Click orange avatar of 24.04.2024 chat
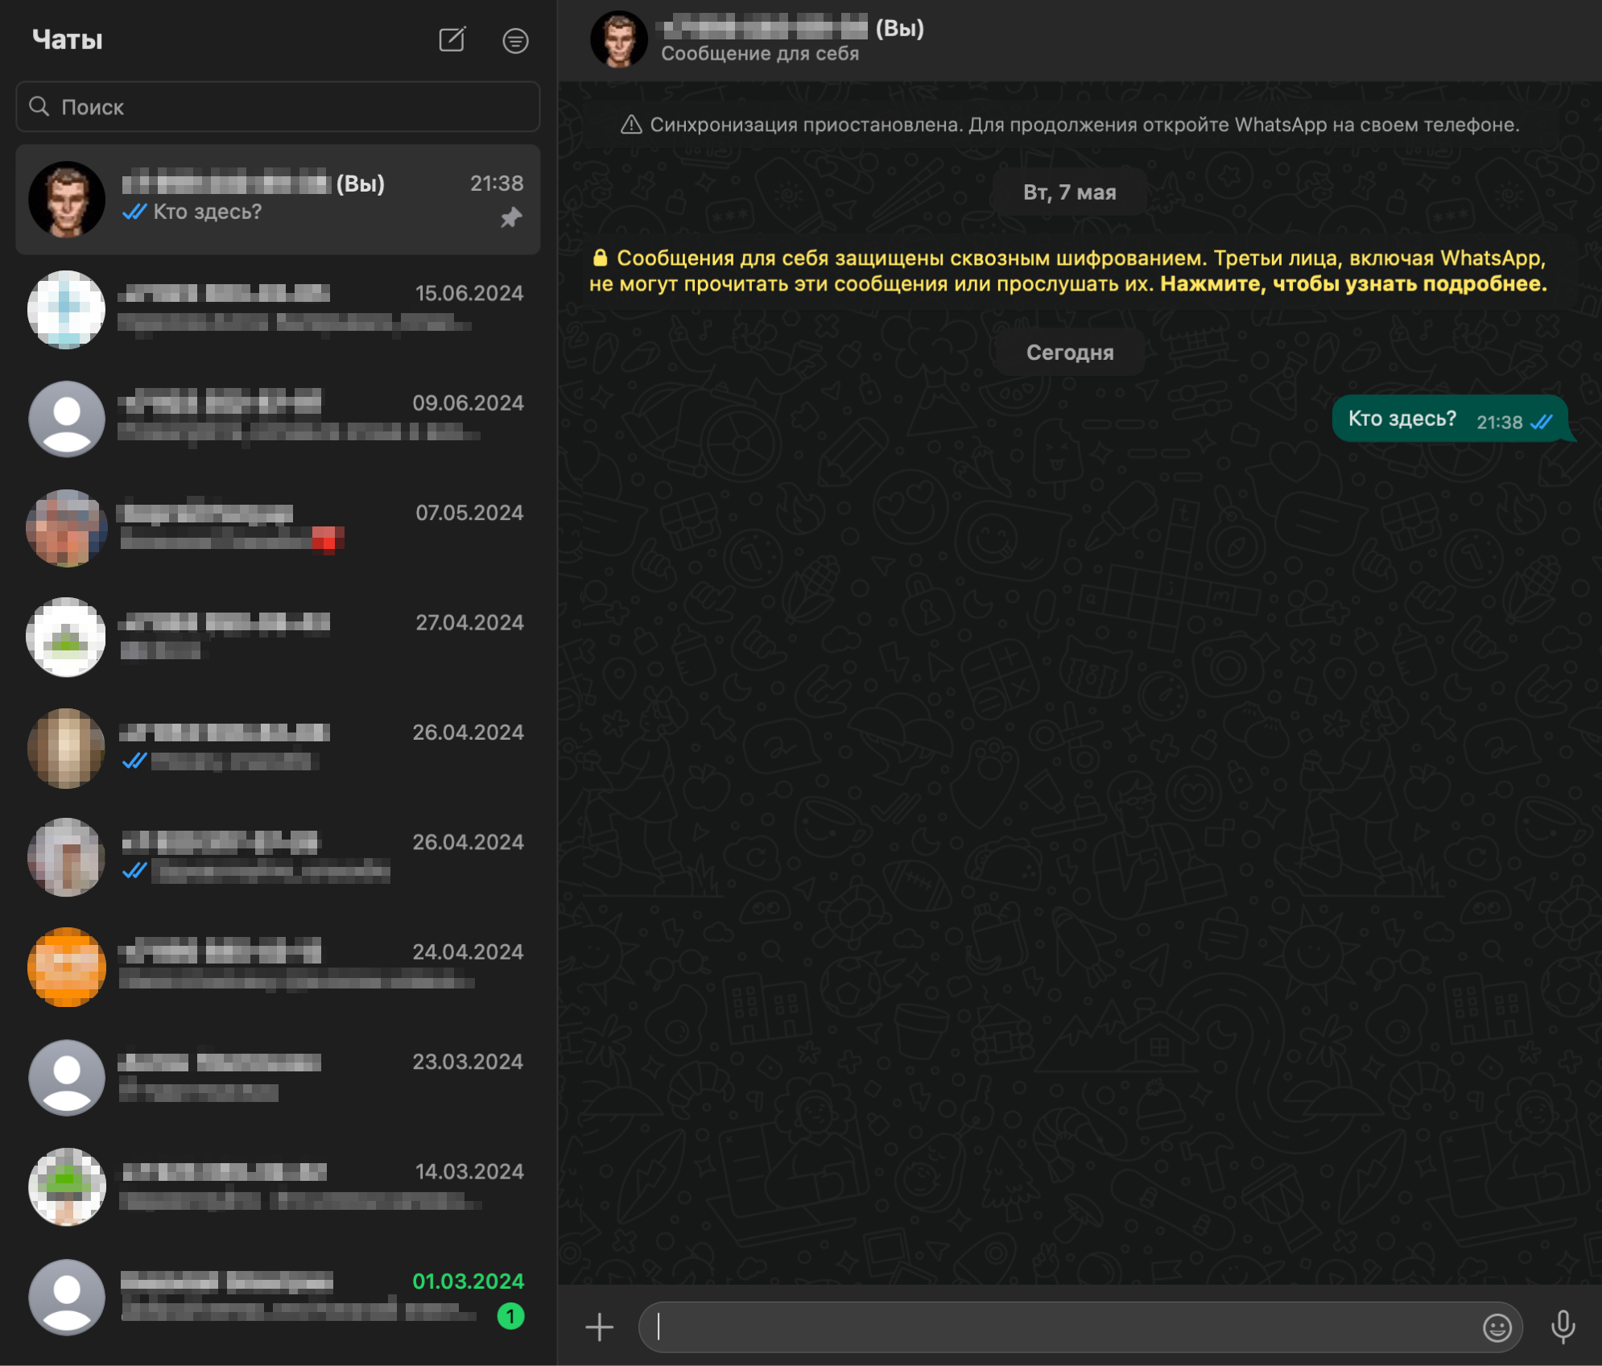The width and height of the screenshot is (1602, 1366). click(67, 968)
